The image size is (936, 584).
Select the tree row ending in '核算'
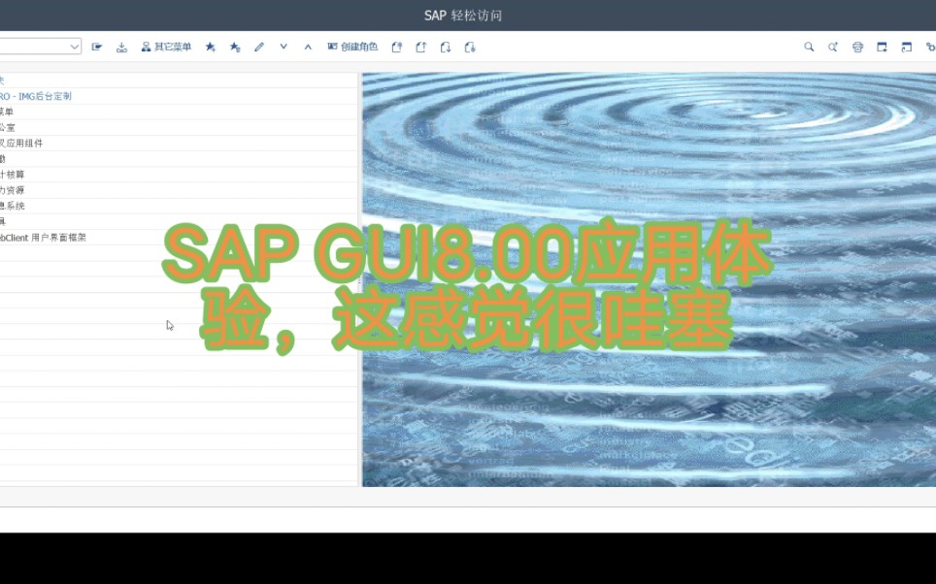(x=179, y=175)
